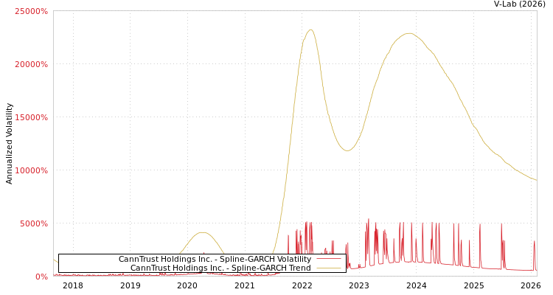The image size is (553, 295).
Task: Click the red line sample in legend
Action: pyautogui.click(x=329, y=259)
